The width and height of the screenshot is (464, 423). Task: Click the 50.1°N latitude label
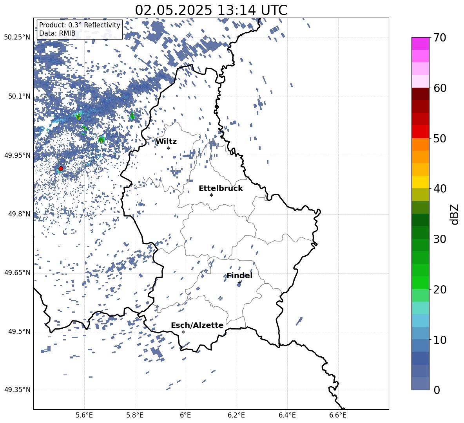[x=19, y=97]
